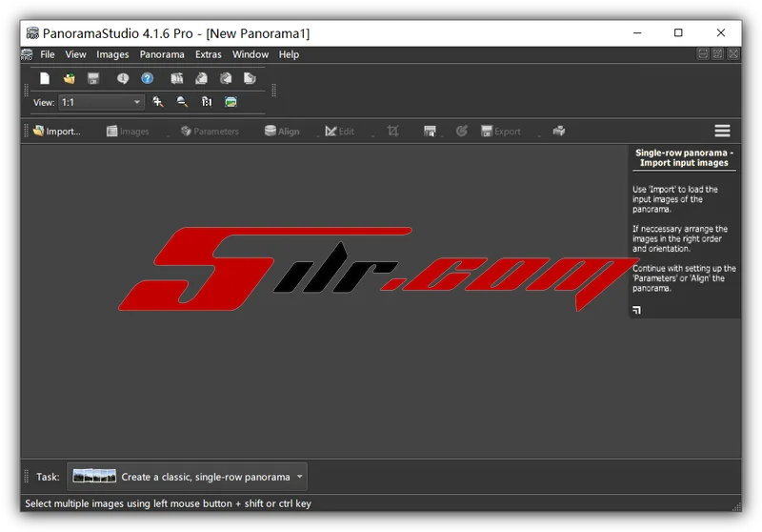The height and width of the screenshot is (532, 762).
Task: Click the panorama task thumbnail
Action: [x=94, y=476]
